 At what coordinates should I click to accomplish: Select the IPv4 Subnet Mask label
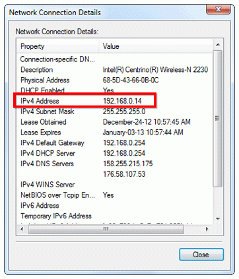[48, 111]
